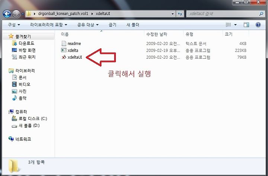268x176 pixels.
Task: Maximize the Explorer window
Action: (x=246, y=2)
